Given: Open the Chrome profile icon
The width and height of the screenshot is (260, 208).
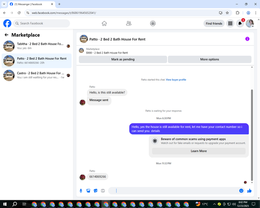Looking at the screenshot, I should coord(248,13).
